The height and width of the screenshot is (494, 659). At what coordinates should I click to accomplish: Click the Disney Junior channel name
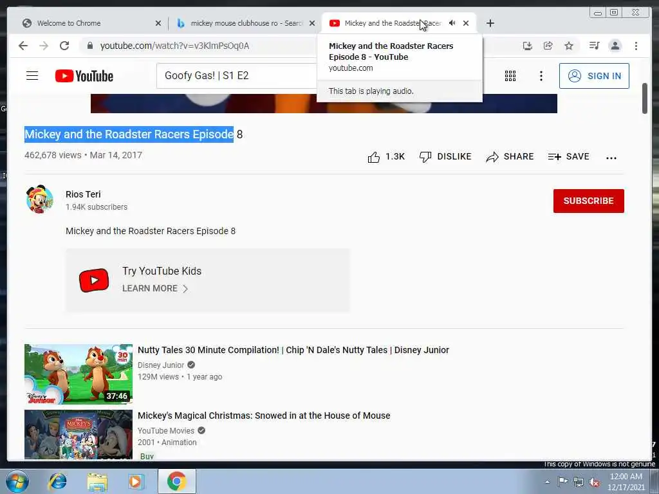[x=161, y=365]
